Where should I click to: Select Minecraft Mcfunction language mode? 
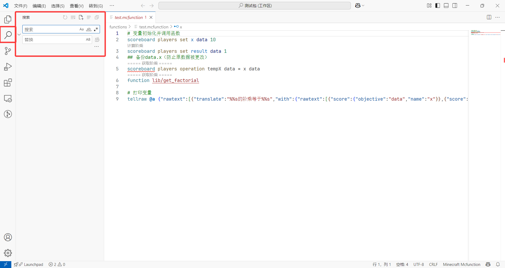(462, 264)
